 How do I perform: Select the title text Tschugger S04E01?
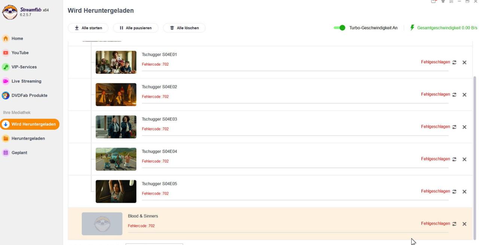[159, 55]
